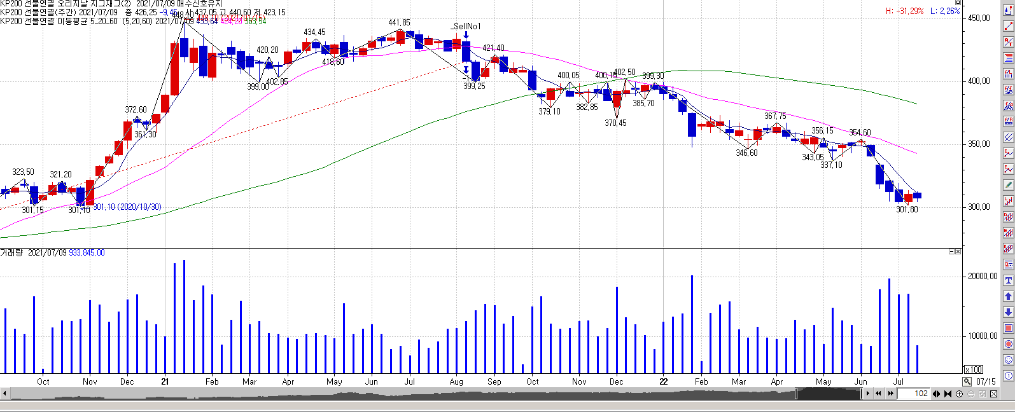1015x412 pixels.
Task: Click the zoom-in plus circle button
Action: 960,394
